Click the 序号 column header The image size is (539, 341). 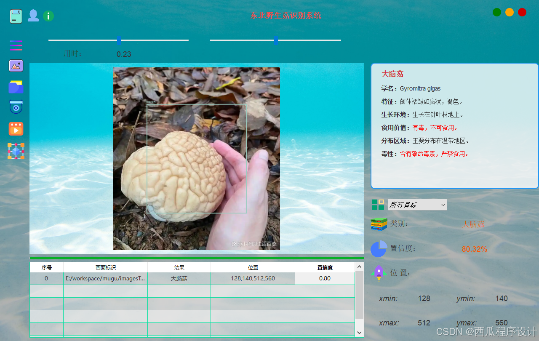(x=47, y=267)
